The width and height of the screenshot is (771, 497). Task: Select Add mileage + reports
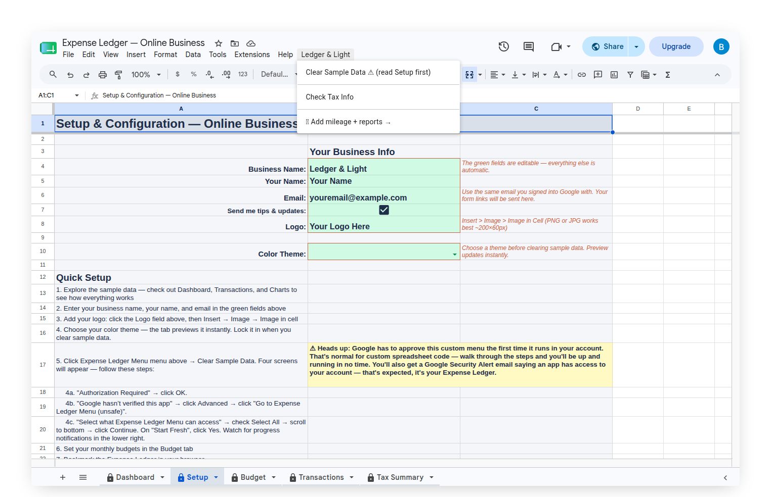pyautogui.click(x=378, y=122)
